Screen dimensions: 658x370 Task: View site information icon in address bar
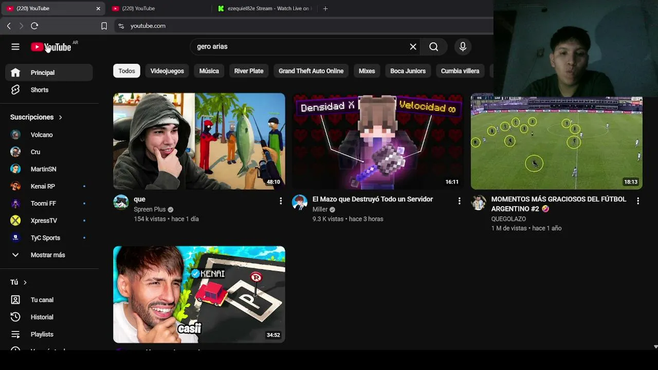click(121, 26)
